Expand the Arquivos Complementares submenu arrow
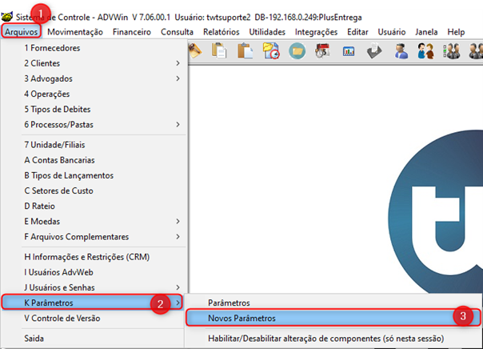Viewport: 483px width, 349px height. [178, 237]
